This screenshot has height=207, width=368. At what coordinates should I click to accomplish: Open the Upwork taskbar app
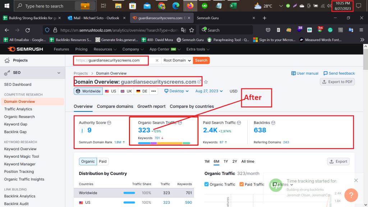click(x=204, y=6)
